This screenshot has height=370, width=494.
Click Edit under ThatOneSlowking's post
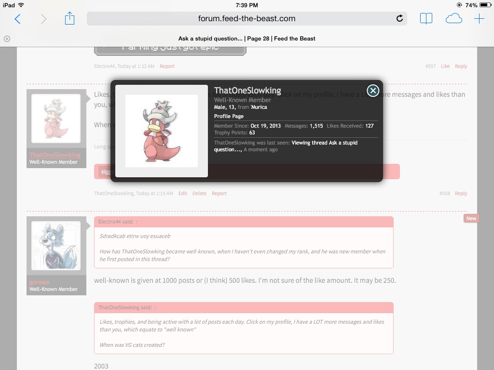click(182, 193)
